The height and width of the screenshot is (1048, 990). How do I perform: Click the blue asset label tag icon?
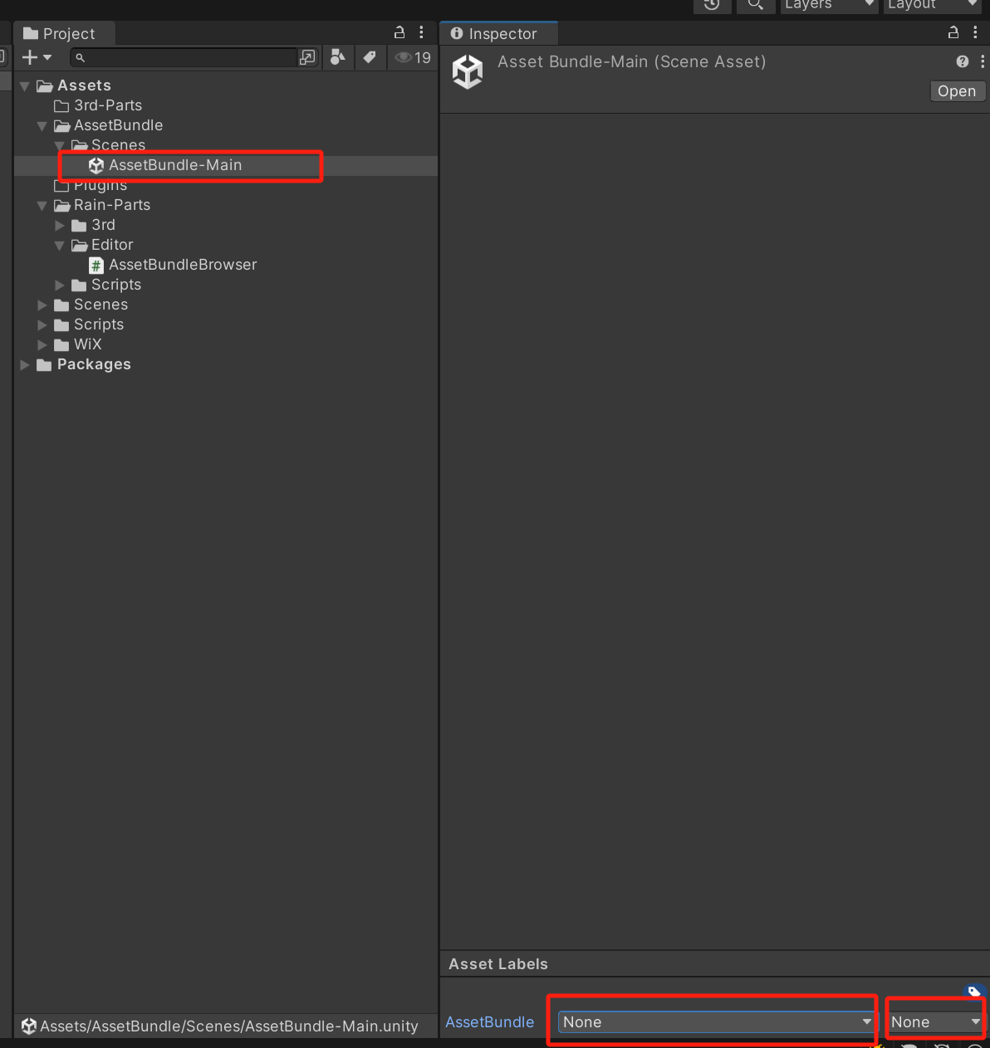coord(974,991)
